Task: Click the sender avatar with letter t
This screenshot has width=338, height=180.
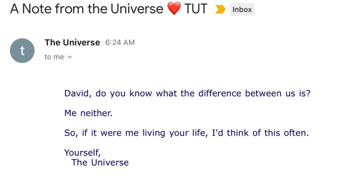Action: (x=22, y=51)
